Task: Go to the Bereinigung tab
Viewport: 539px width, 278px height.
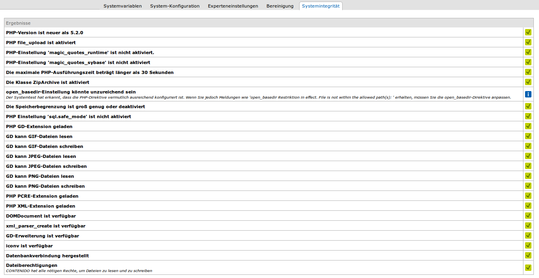Action: 280,6
